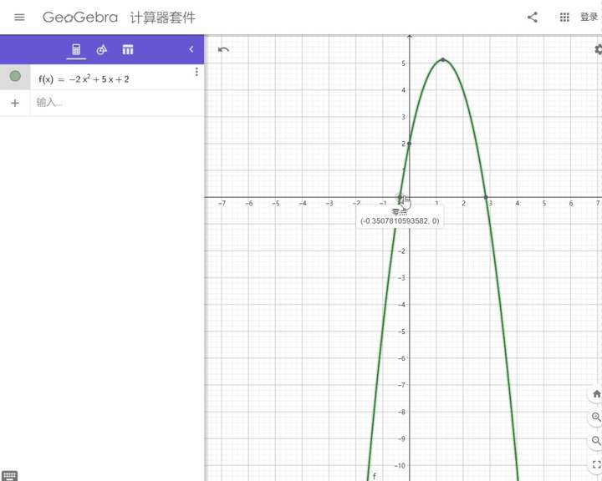Click the 登录 login button
The image size is (602, 481).
(x=589, y=18)
